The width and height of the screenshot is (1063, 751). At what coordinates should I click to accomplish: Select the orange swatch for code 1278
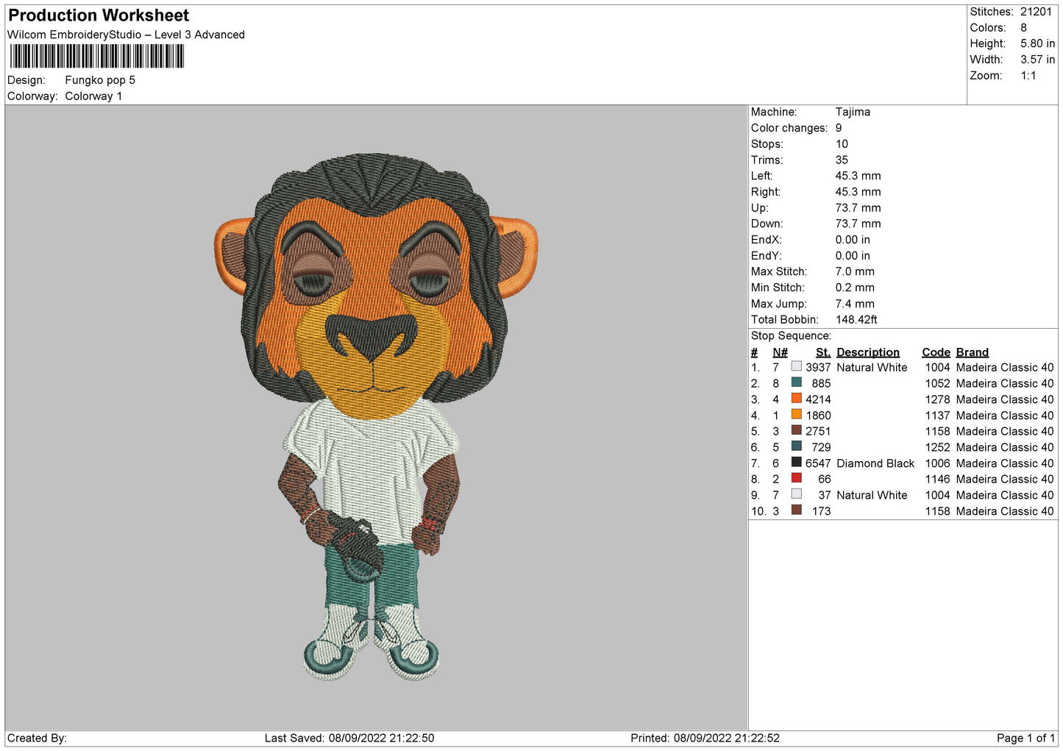coord(796,399)
